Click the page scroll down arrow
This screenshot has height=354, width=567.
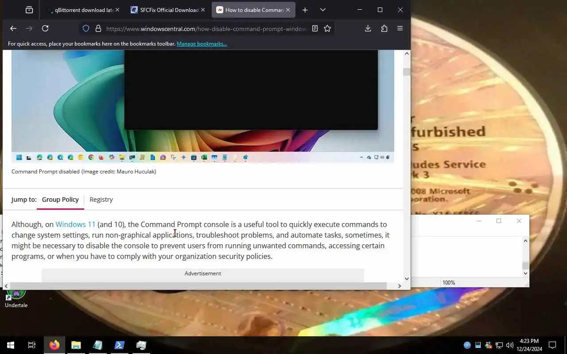407,279
